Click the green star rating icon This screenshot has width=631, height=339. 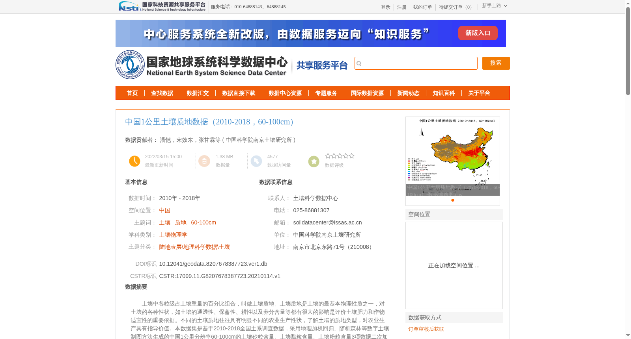tap(314, 161)
